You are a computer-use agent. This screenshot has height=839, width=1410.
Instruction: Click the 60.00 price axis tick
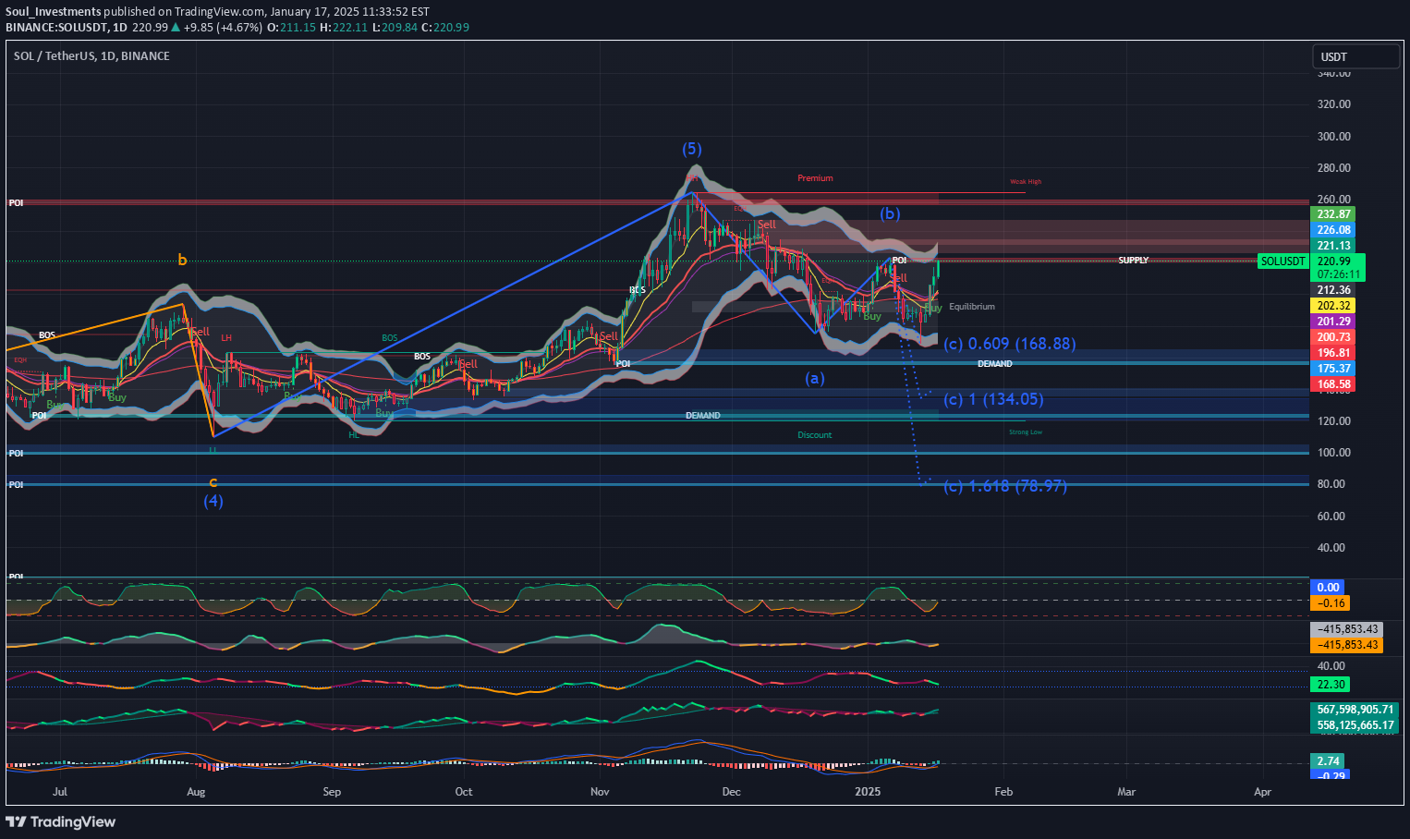[x=1331, y=517]
